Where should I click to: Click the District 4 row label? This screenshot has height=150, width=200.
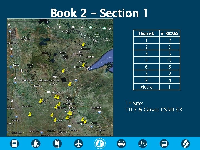click(146, 60)
